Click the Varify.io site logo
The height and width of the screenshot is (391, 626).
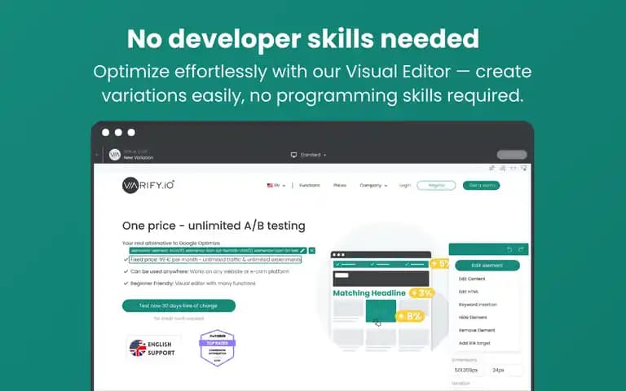pyautogui.click(x=148, y=185)
